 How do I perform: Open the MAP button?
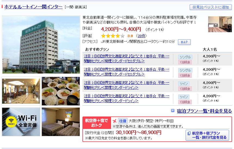click(x=184, y=42)
